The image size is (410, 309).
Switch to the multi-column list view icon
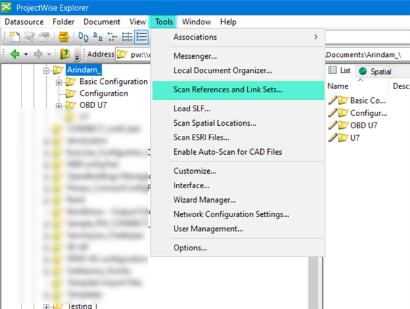coord(127,37)
